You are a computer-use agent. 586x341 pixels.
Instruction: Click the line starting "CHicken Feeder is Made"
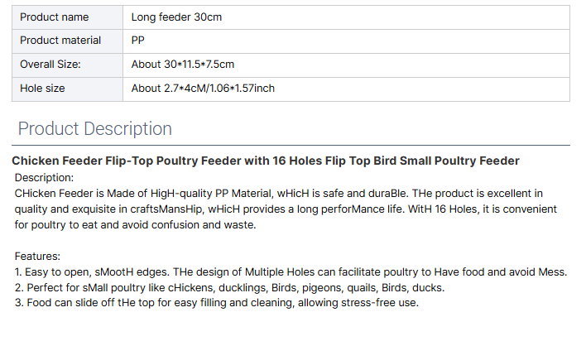pos(278,193)
